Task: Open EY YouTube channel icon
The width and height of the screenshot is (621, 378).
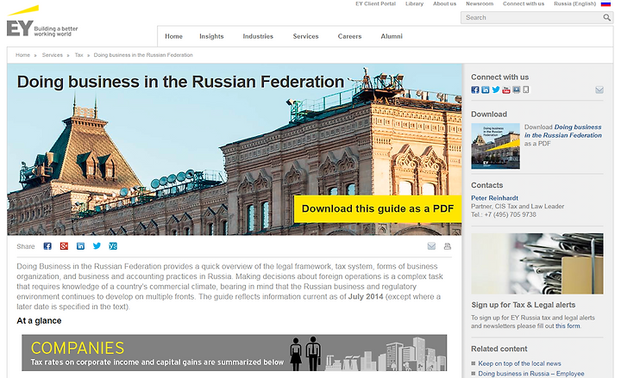Action: pyautogui.click(x=506, y=90)
